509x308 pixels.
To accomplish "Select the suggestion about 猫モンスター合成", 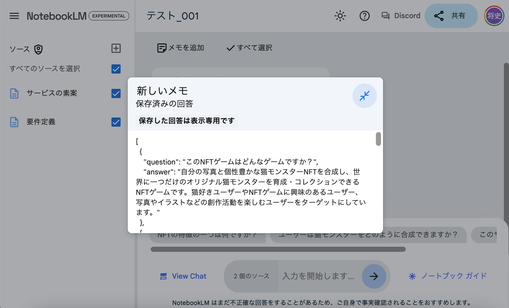I will coord(368,234).
